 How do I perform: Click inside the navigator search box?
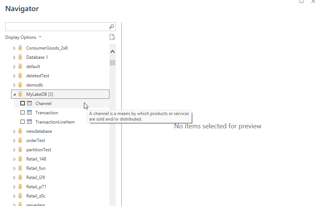(56, 27)
